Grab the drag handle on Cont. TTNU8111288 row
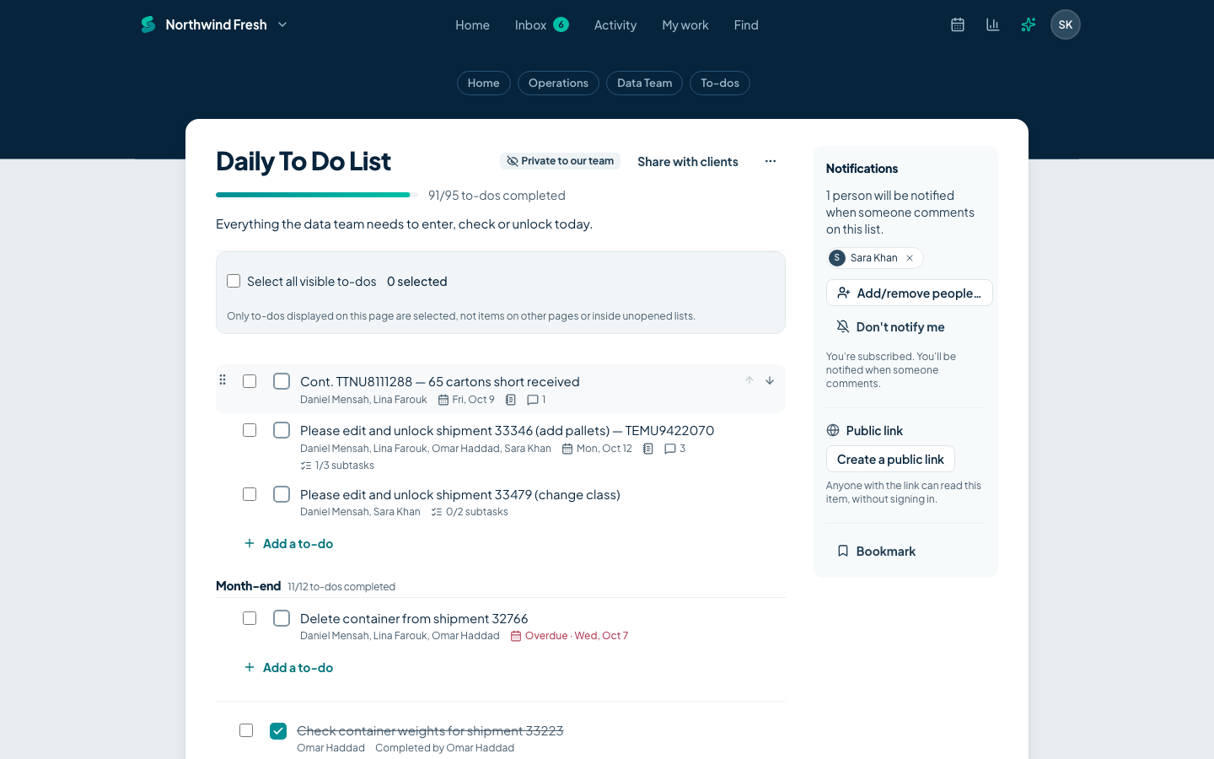 (x=223, y=379)
